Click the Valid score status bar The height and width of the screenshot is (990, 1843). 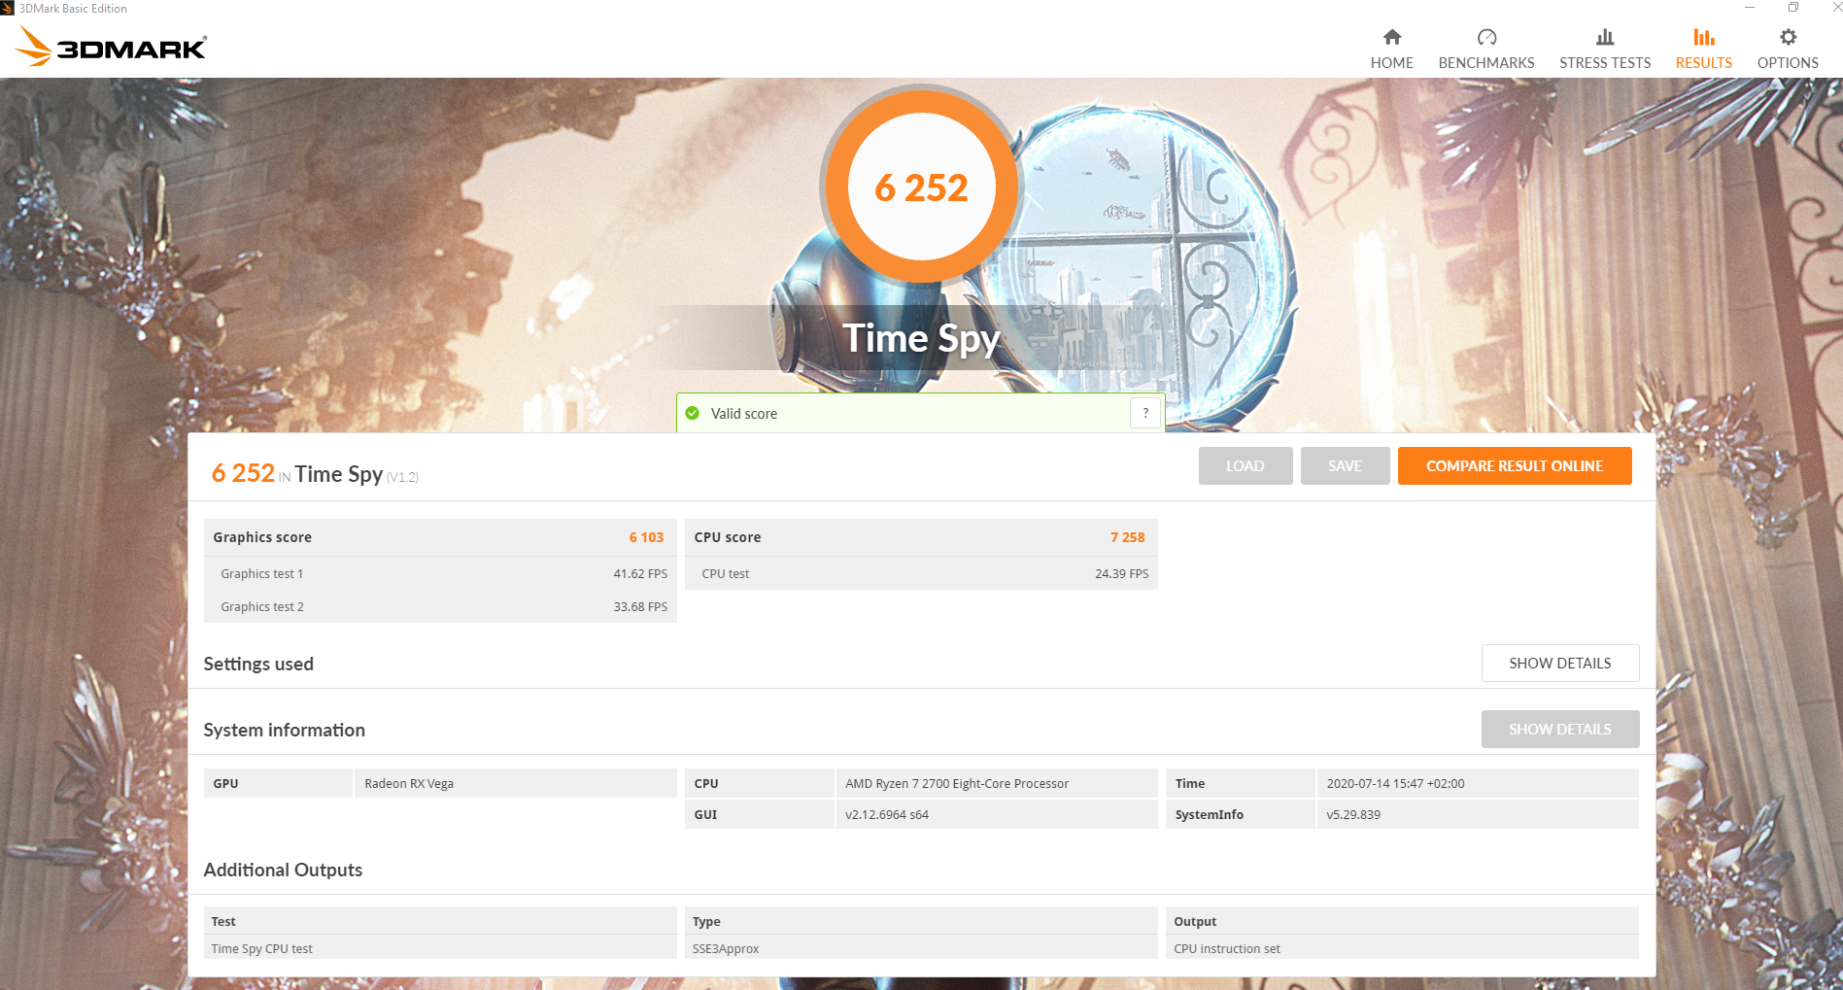tap(920, 413)
